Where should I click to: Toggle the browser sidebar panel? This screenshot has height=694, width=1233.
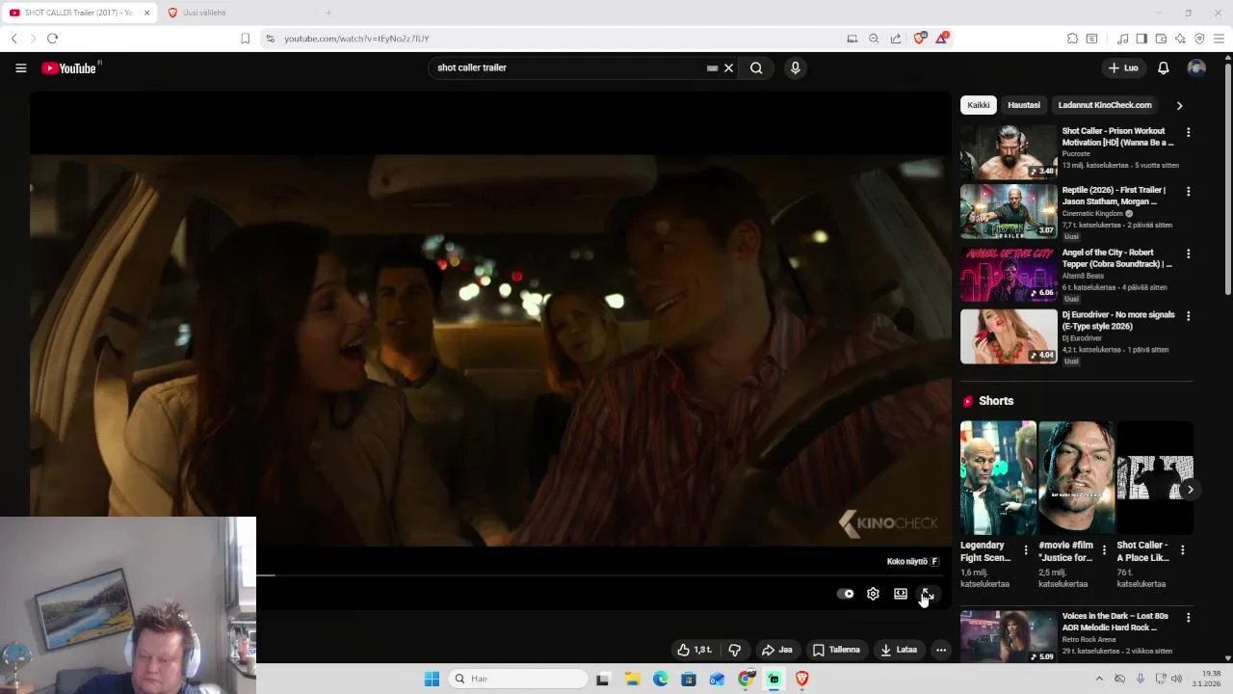(1141, 39)
